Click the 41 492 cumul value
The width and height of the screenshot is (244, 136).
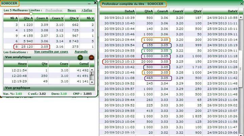coord(83,70)
